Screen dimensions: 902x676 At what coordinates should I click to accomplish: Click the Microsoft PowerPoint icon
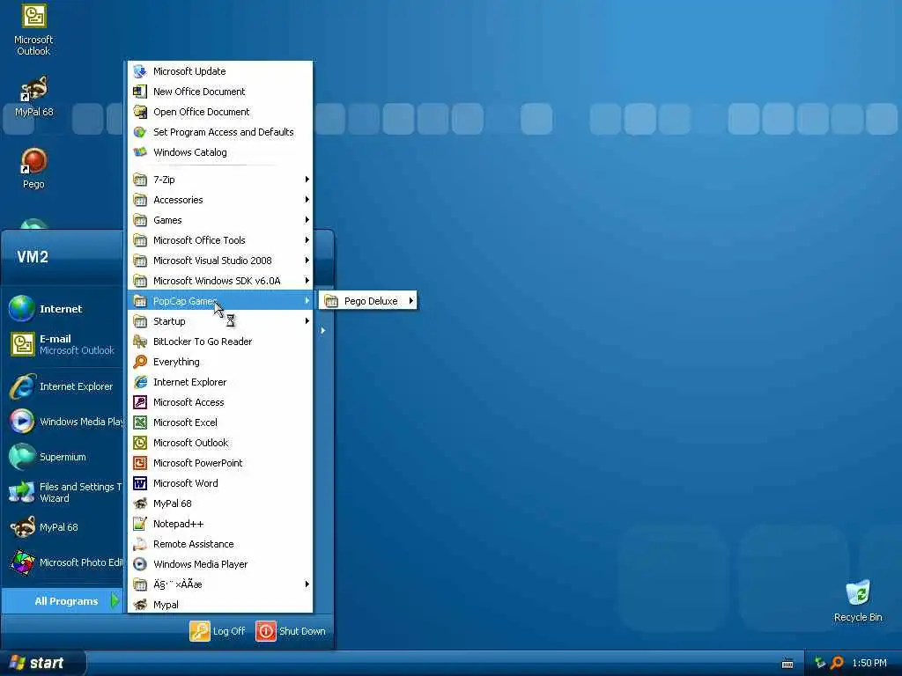pyautogui.click(x=140, y=463)
